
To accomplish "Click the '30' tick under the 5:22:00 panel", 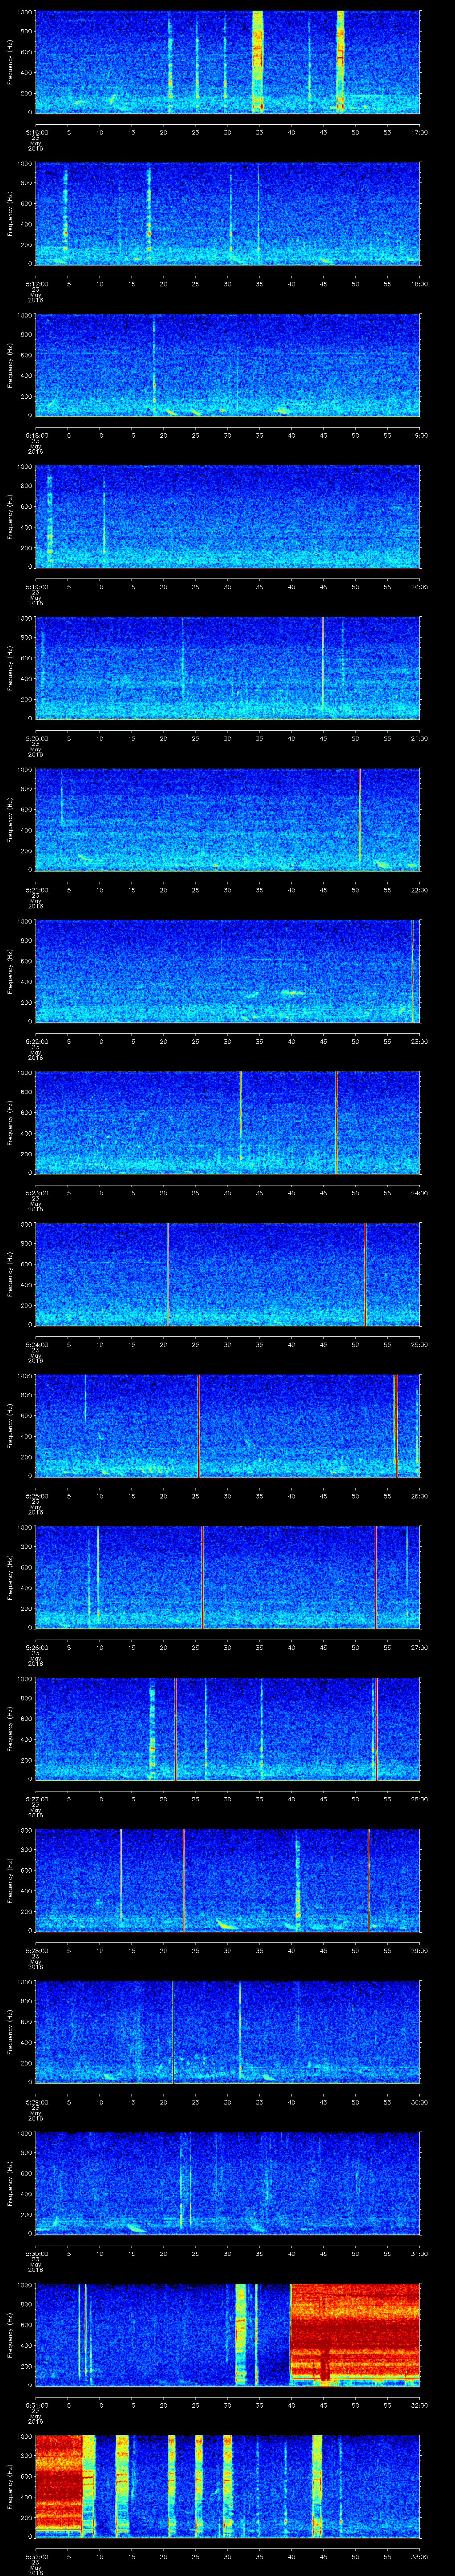I will (x=227, y=1041).
